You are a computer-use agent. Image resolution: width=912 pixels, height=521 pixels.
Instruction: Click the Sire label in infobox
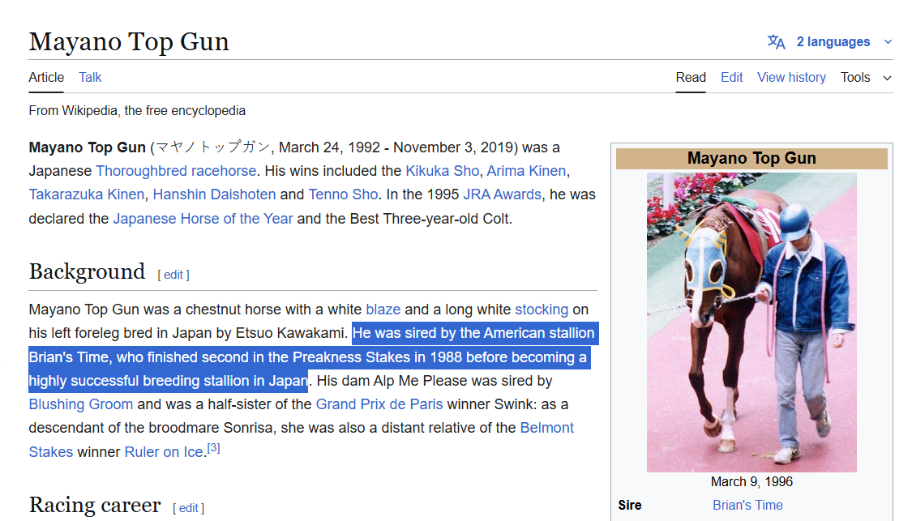click(630, 506)
